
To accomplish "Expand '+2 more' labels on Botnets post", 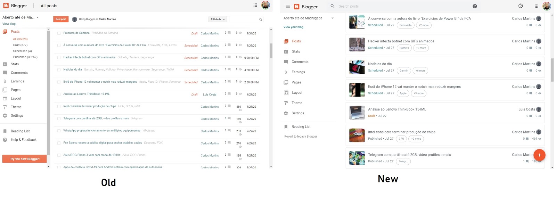I will point(421,48).
